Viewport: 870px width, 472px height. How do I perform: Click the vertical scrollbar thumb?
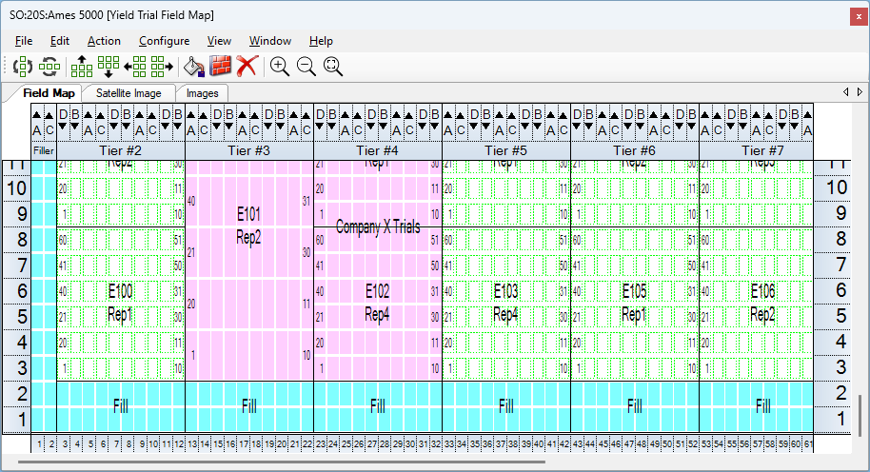[x=860, y=416]
